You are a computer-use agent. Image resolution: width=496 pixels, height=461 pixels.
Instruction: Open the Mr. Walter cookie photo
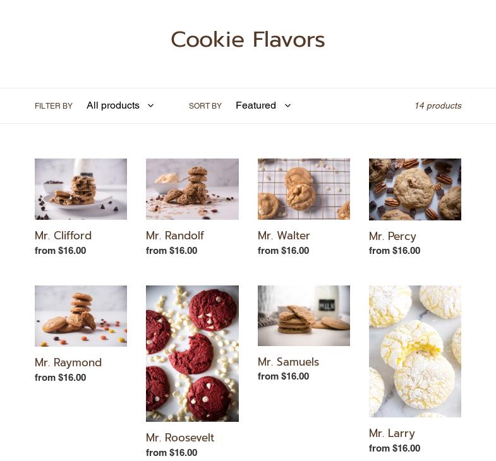click(304, 189)
